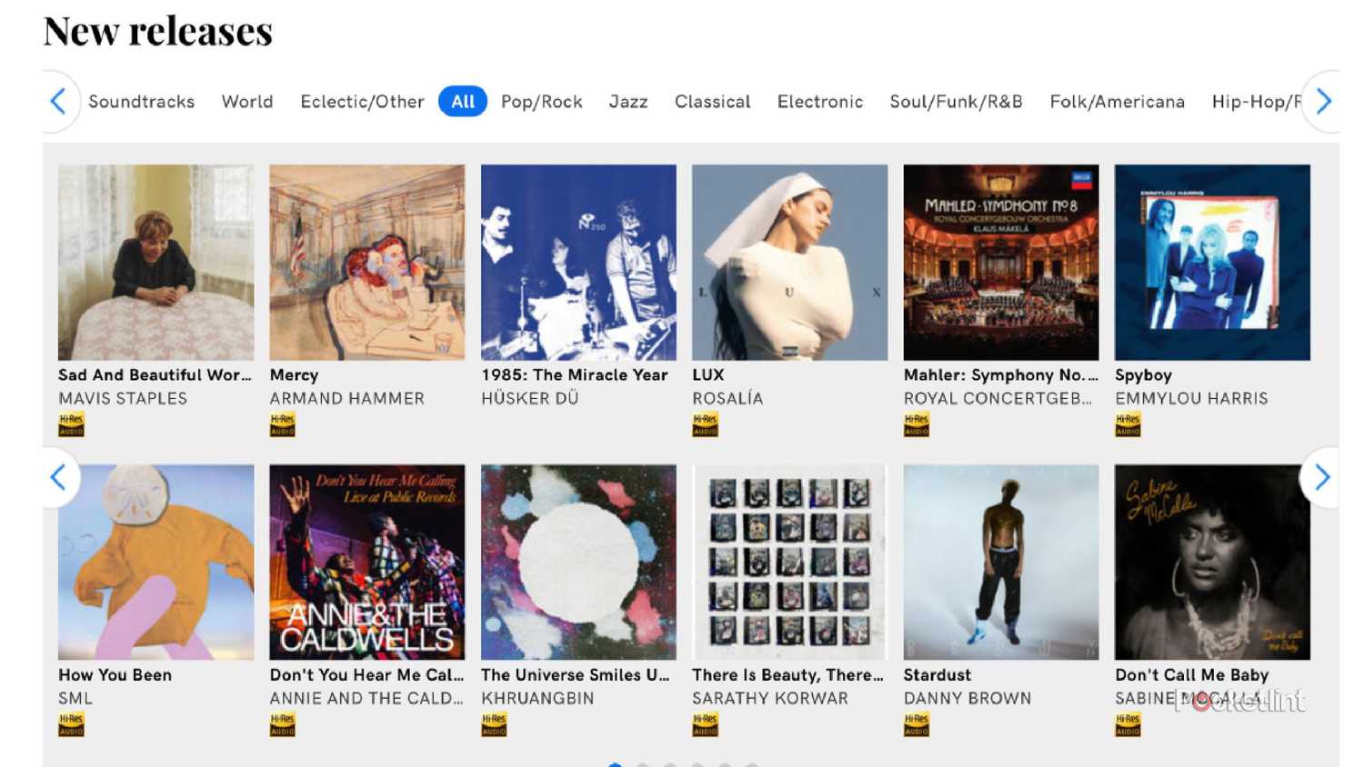
Task: Click the Hi-Res badge under Don't Call Me Baby
Action: tap(1128, 723)
